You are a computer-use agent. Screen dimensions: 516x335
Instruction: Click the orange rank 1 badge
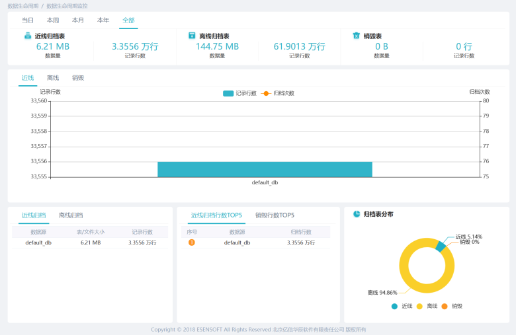pyautogui.click(x=192, y=242)
